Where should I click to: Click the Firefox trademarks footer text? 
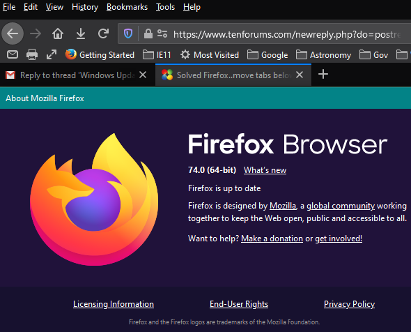[224, 322]
